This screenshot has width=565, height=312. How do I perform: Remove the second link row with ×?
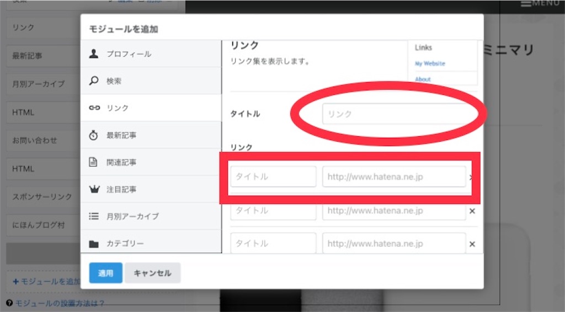click(472, 211)
